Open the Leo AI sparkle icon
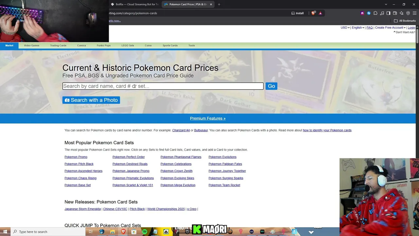 point(402,13)
